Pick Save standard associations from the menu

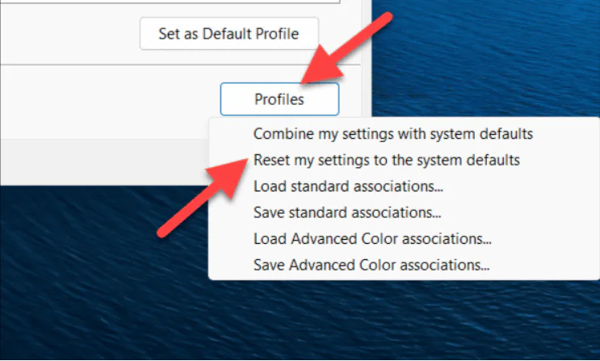(x=347, y=213)
